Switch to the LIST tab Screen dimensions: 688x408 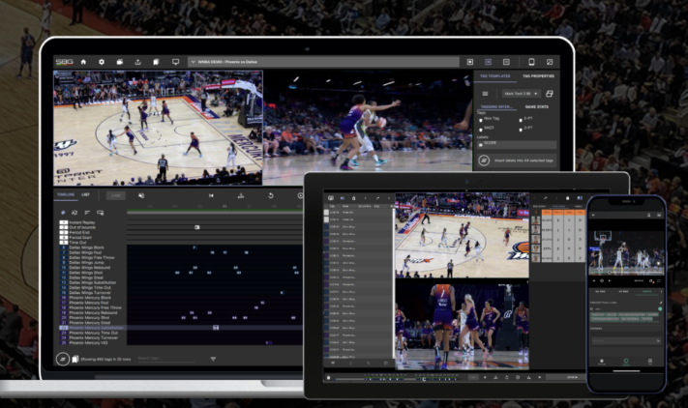[85, 194]
